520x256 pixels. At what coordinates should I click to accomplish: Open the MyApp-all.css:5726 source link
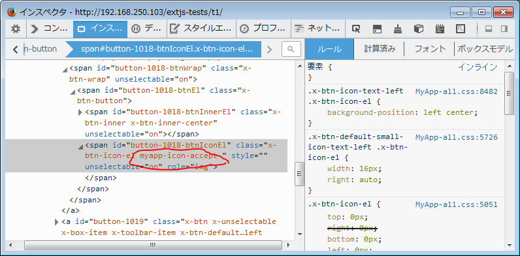[x=457, y=137]
